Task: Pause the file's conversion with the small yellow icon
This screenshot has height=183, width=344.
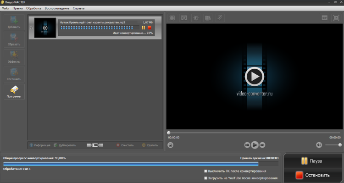Action: (143, 28)
